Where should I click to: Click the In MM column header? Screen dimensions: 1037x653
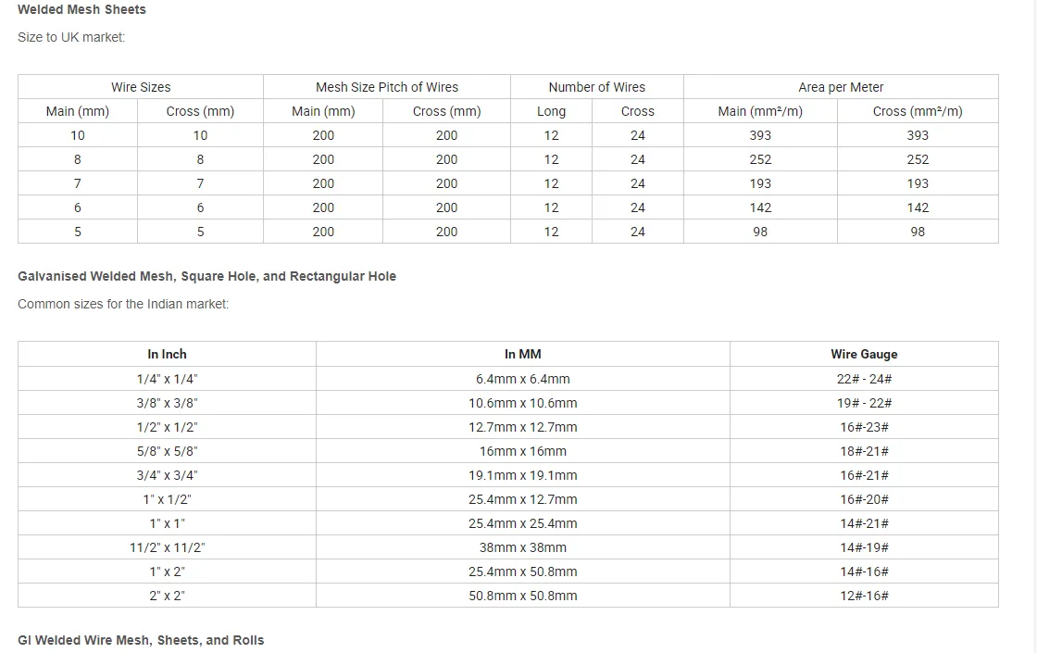tap(522, 354)
